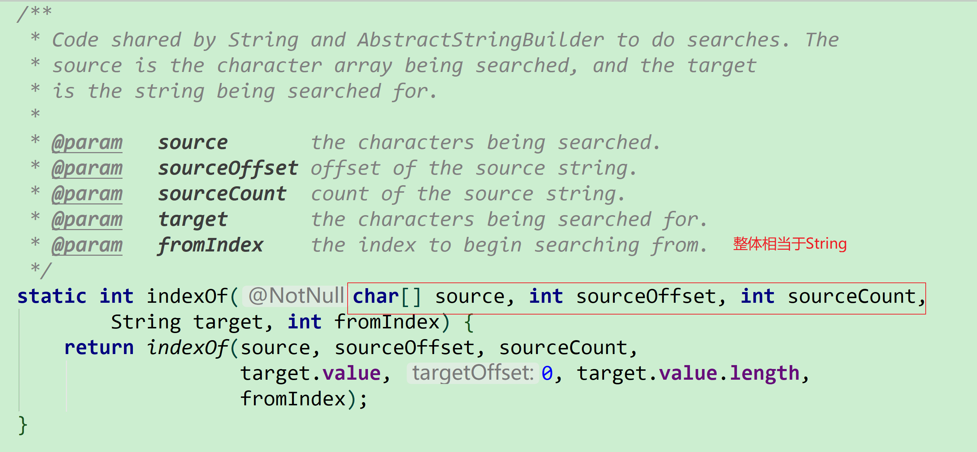Click the italic indexOf call after return
This screenshot has height=452, width=977.
tap(187, 348)
